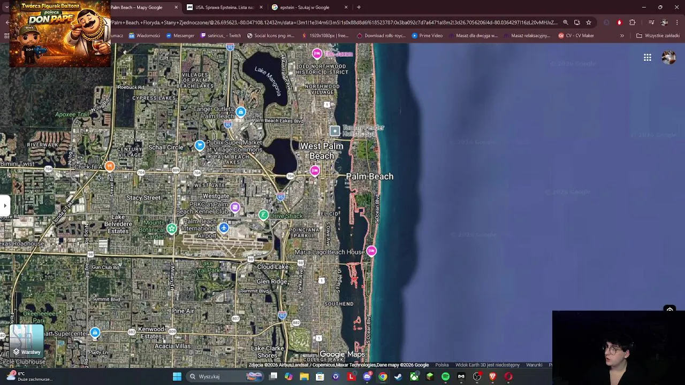Open the Wiadomości bookmark
The width and height of the screenshot is (685, 385).
click(x=144, y=36)
